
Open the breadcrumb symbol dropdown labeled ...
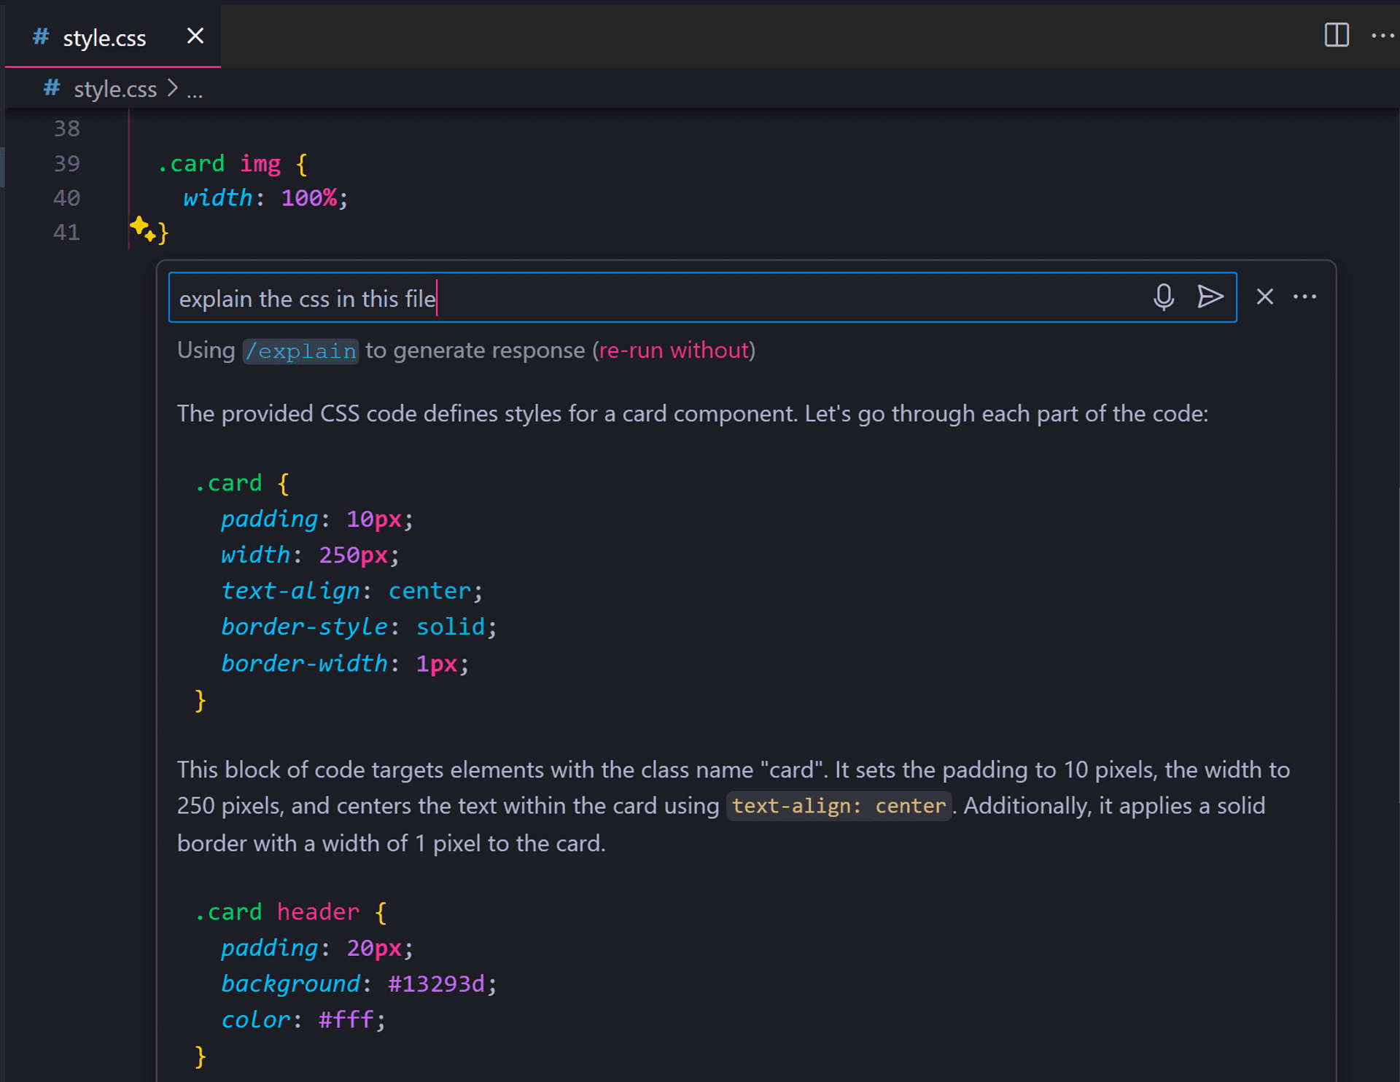[195, 91]
